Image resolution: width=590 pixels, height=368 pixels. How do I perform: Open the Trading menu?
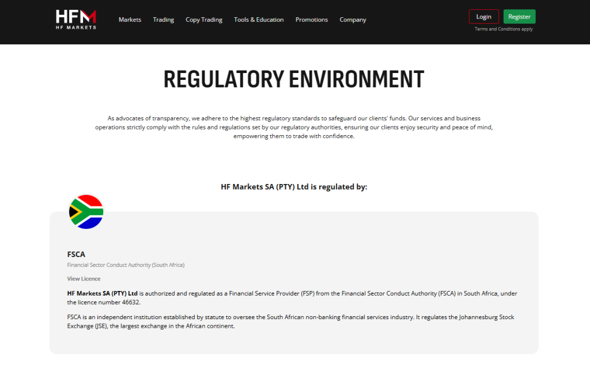click(x=163, y=20)
